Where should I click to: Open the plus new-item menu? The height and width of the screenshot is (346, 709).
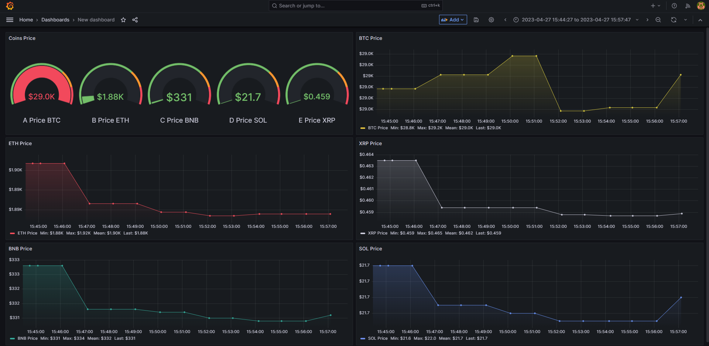coord(655,6)
